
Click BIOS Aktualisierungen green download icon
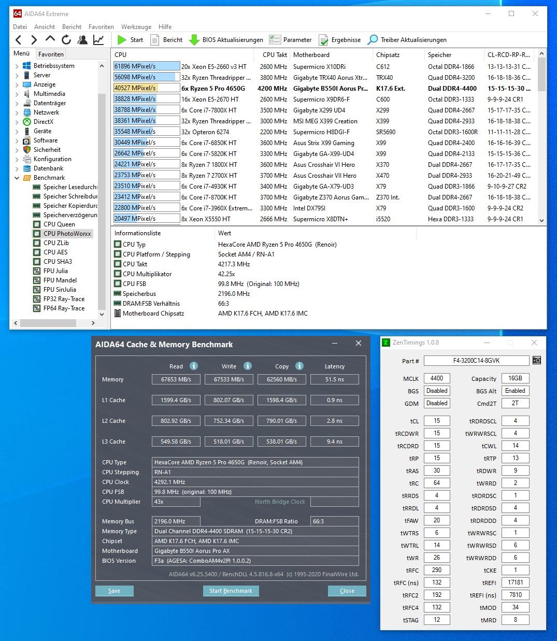pyautogui.click(x=194, y=40)
